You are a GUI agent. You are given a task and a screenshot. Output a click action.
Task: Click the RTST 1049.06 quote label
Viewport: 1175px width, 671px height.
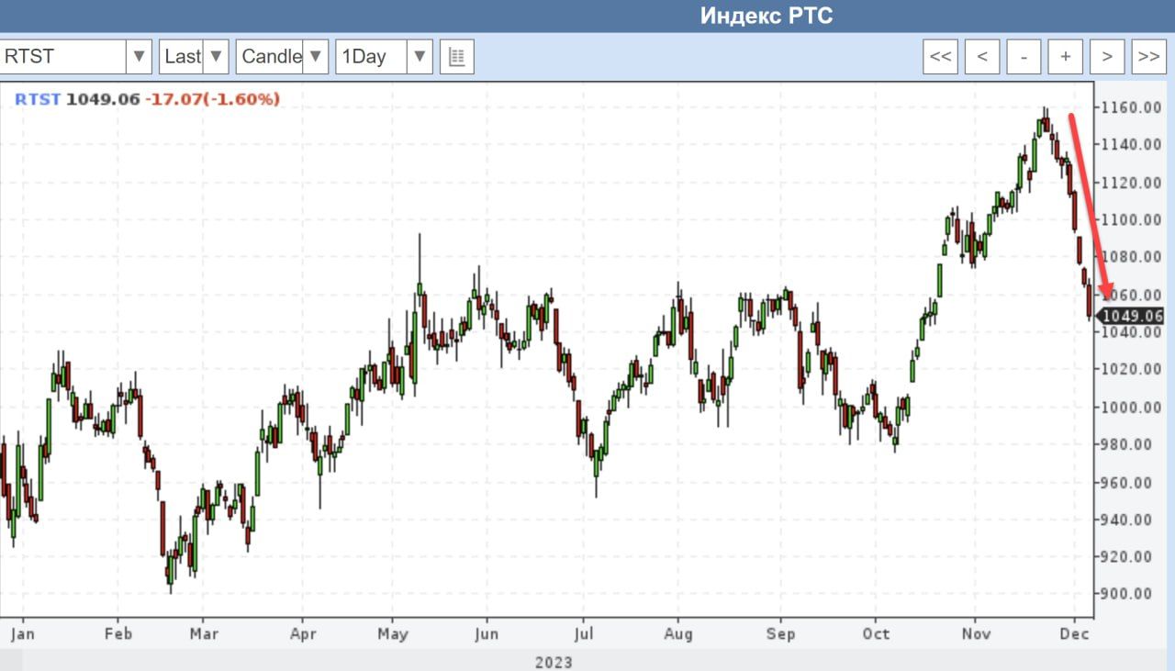click(77, 99)
